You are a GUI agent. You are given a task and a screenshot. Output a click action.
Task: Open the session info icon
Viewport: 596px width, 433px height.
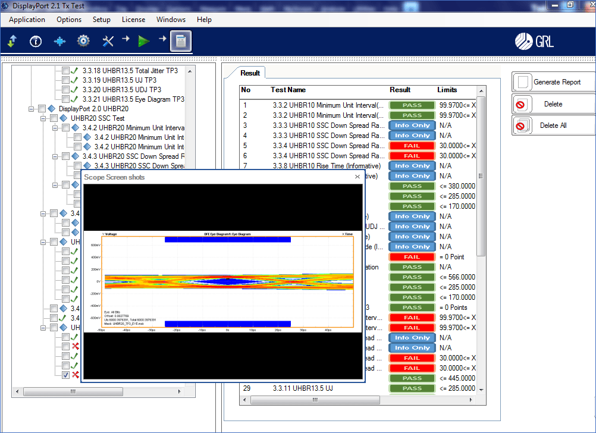[x=35, y=41]
